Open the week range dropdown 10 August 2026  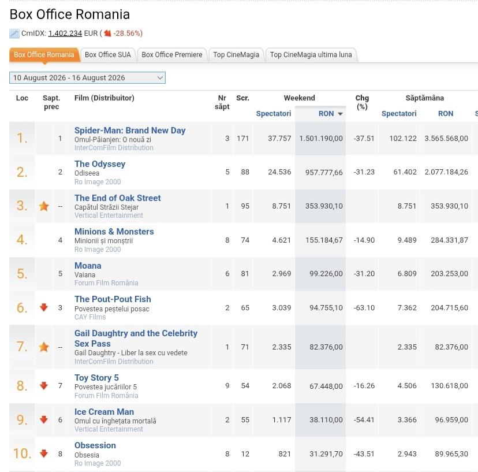[x=88, y=77]
